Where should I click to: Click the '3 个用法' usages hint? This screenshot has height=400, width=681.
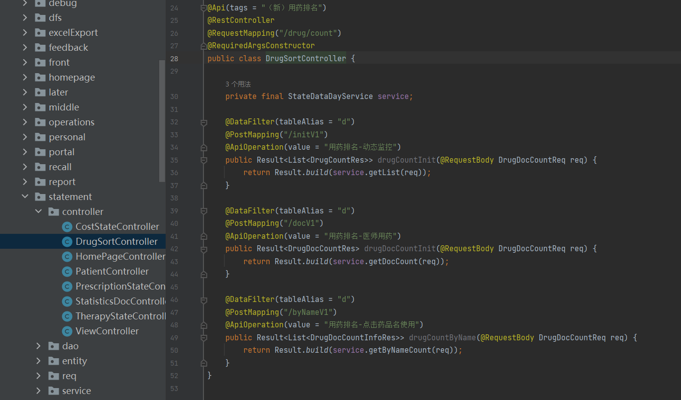point(238,85)
